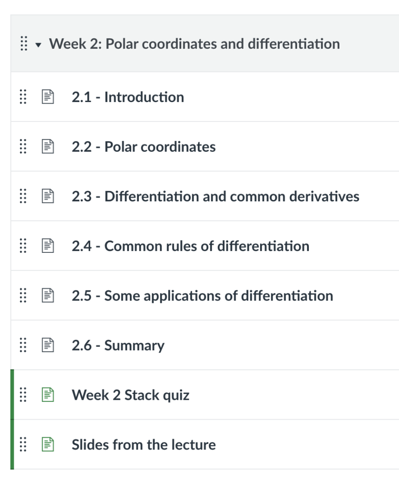Click the drag handle beside 2.1 - Introduction
The image size is (399, 484).
tap(22, 96)
